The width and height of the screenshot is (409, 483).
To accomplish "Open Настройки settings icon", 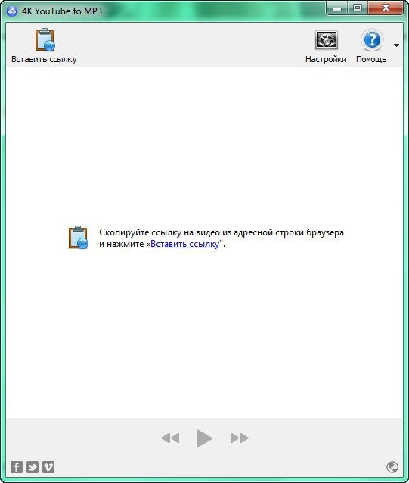I will tap(327, 39).
